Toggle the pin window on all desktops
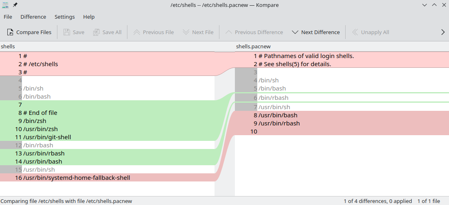 coord(15,5)
